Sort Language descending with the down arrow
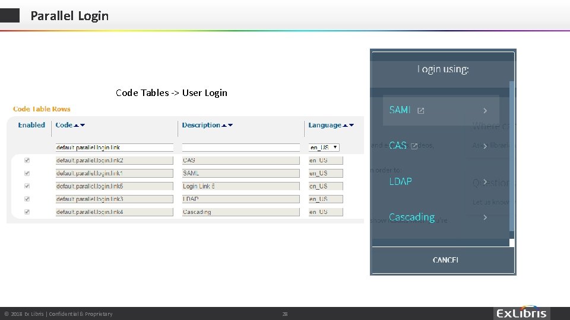 [351, 125]
